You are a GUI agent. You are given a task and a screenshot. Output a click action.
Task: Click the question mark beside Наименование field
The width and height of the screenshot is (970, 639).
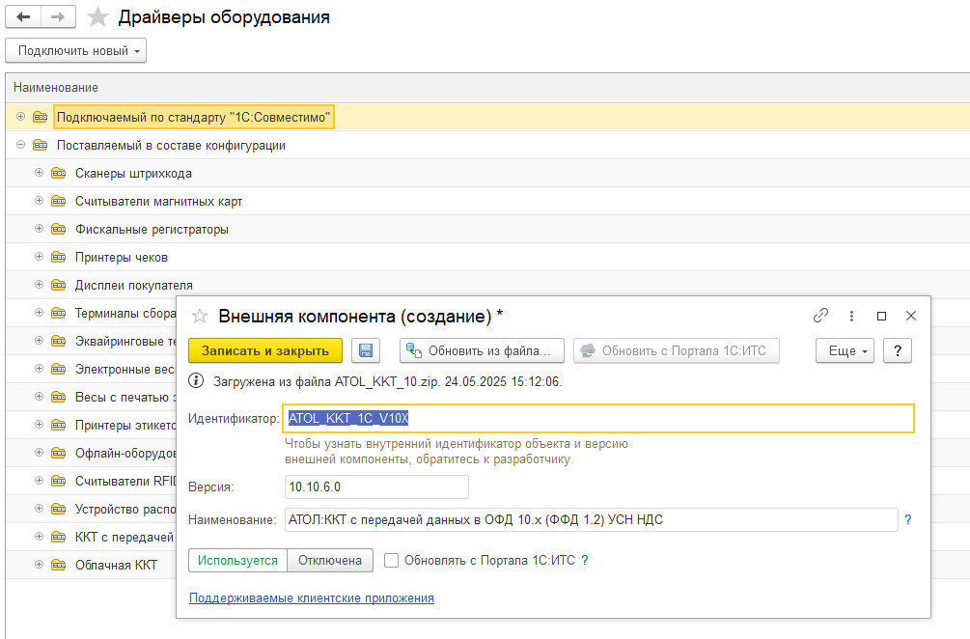tap(907, 520)
